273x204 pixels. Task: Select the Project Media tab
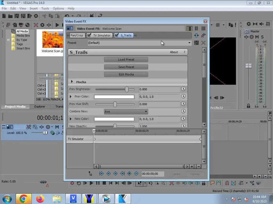click(x=15, y=107)
